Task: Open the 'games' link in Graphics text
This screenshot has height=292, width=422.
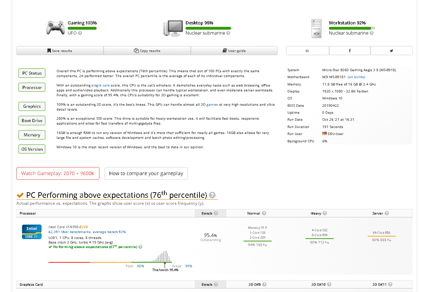Action: pos(212,104)
